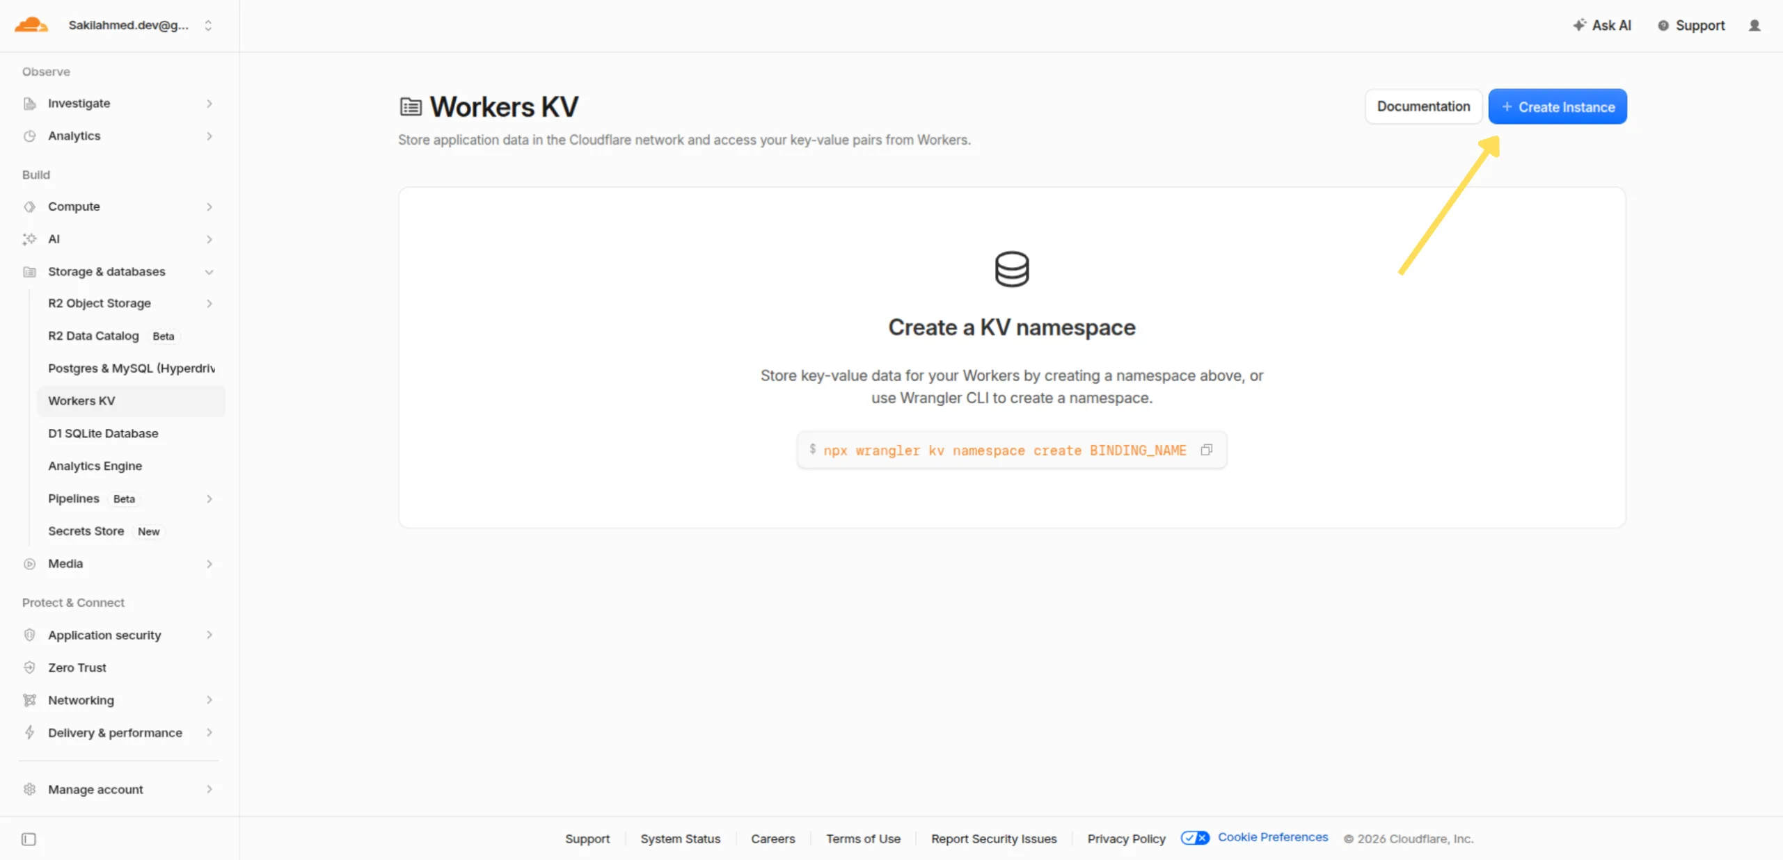The image size is (1783, 860).
Task: Click the Cloudflare logo icon
Action: 31,25
